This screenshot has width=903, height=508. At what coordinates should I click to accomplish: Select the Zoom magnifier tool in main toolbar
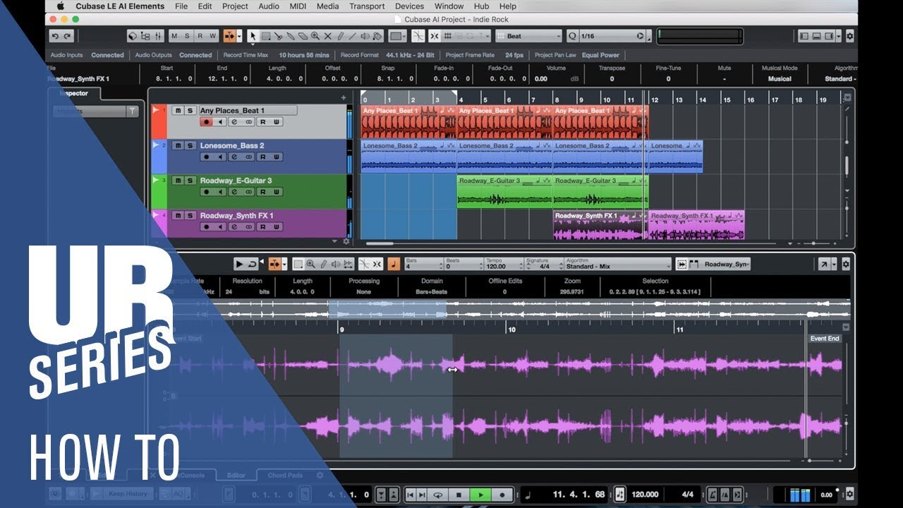tap(315, 36)
